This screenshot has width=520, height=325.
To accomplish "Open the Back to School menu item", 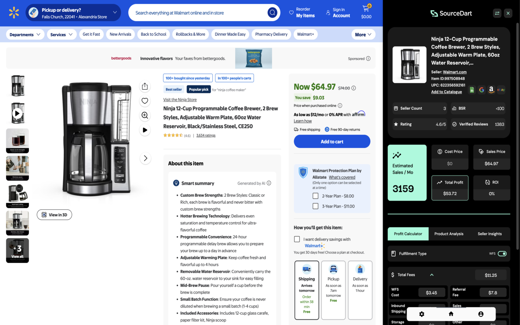I will click(153, 34).
